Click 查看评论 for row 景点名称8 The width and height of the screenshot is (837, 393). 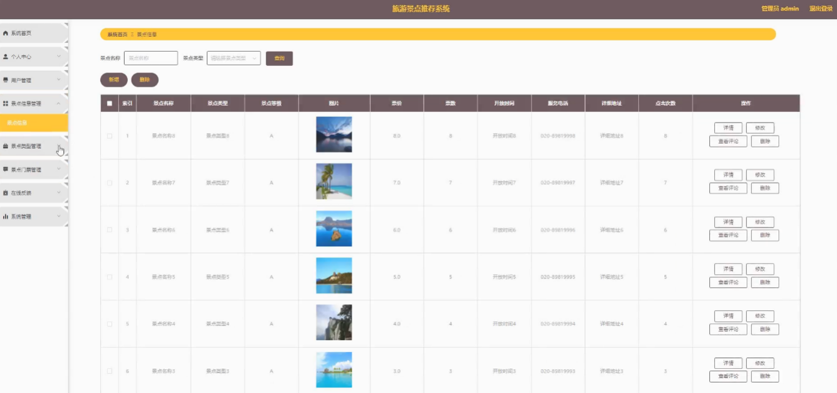[x=728, y=141]
